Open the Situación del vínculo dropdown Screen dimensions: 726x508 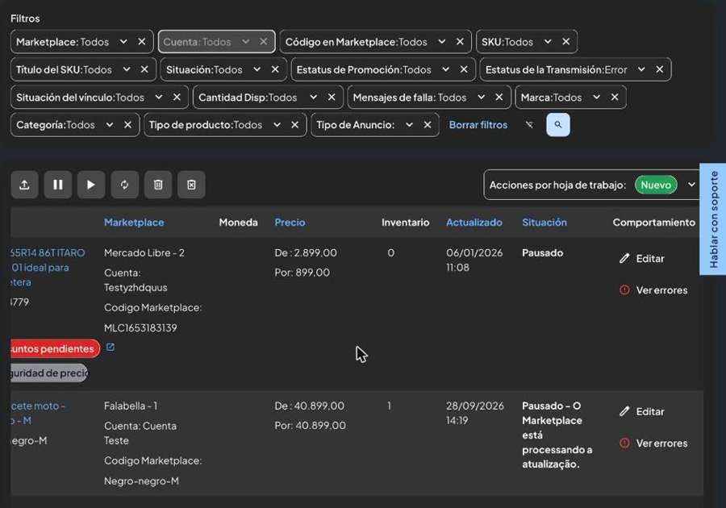pyautogui.click(x=159, y=97)
